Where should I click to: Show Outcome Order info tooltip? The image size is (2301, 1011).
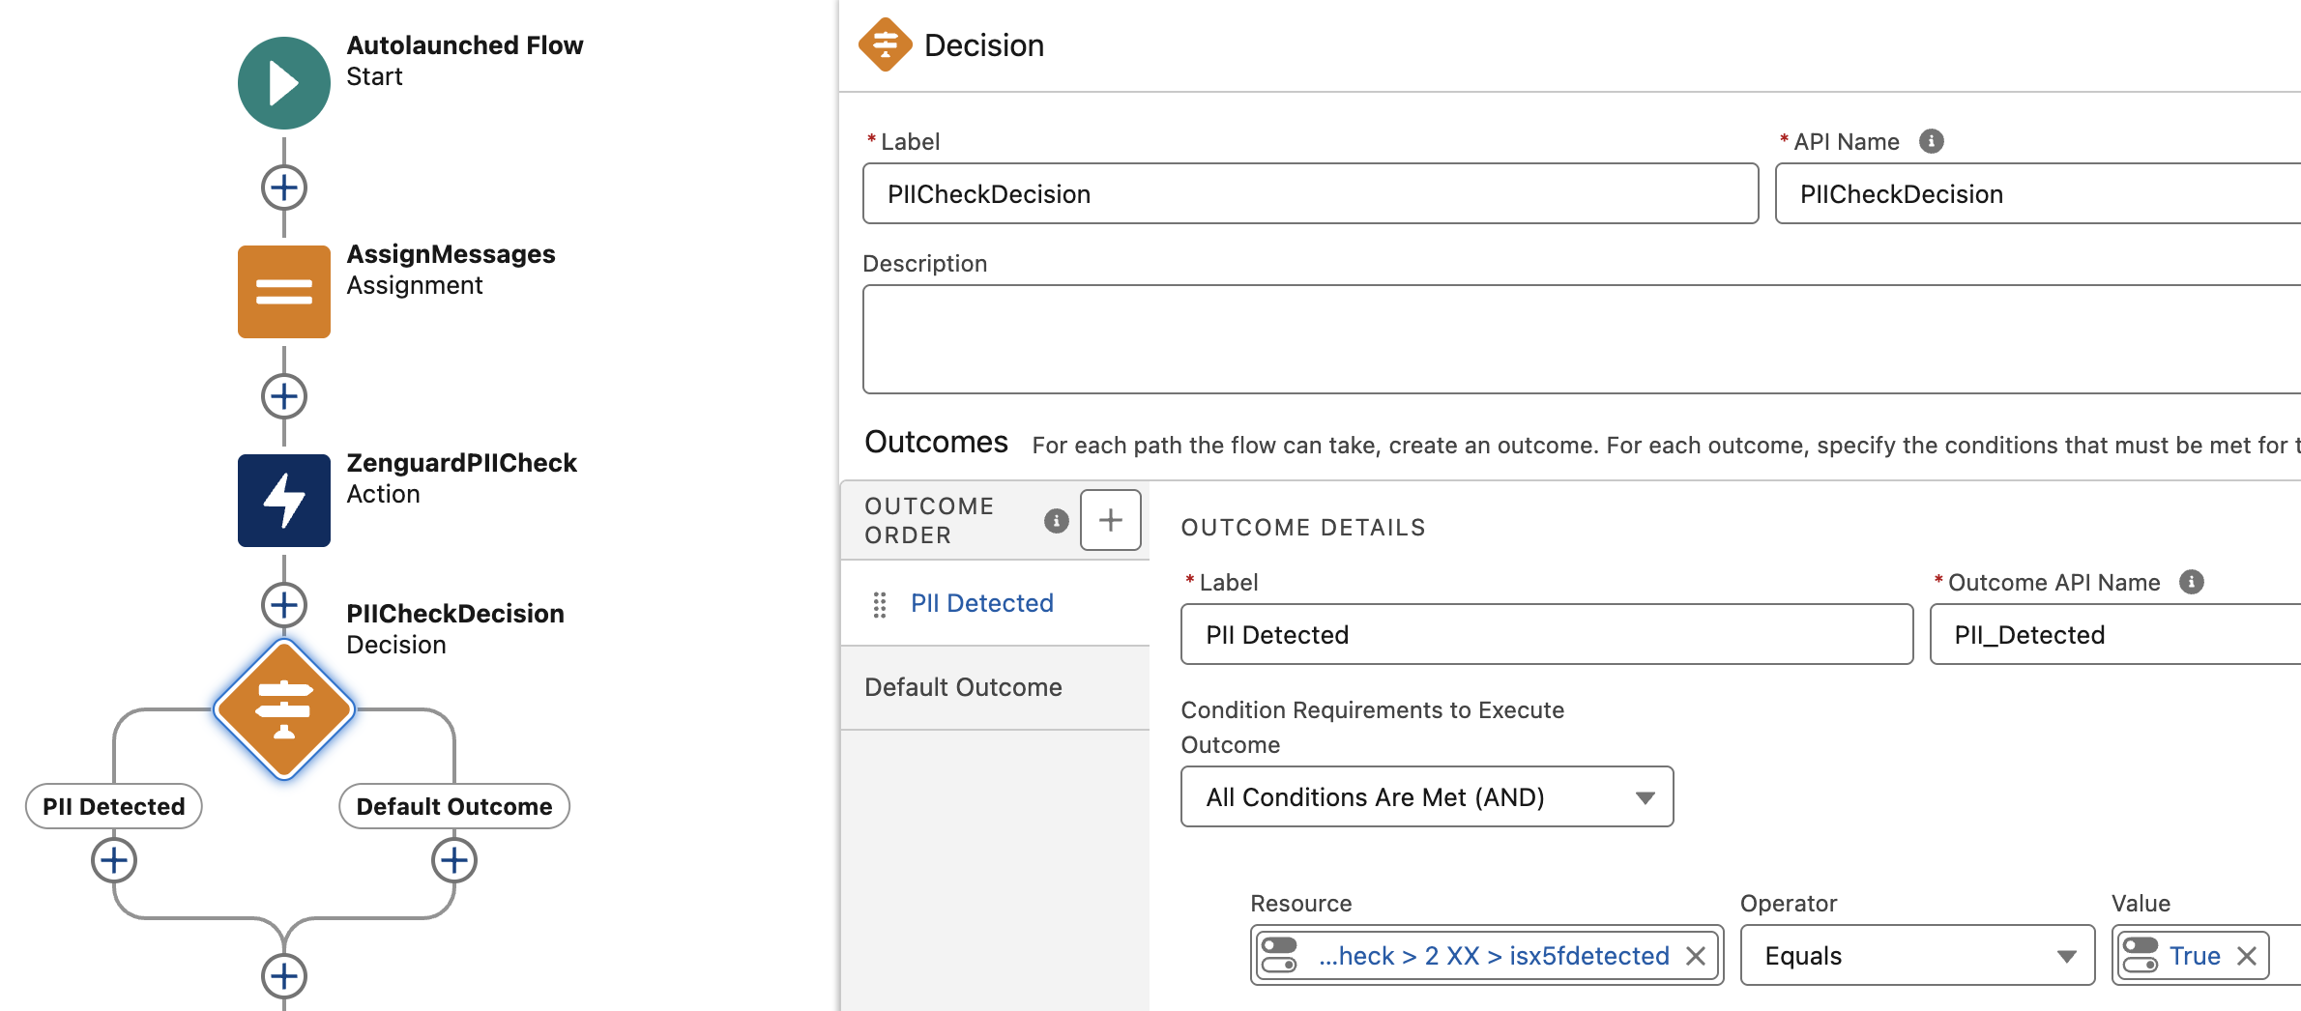click(1057, 521)
